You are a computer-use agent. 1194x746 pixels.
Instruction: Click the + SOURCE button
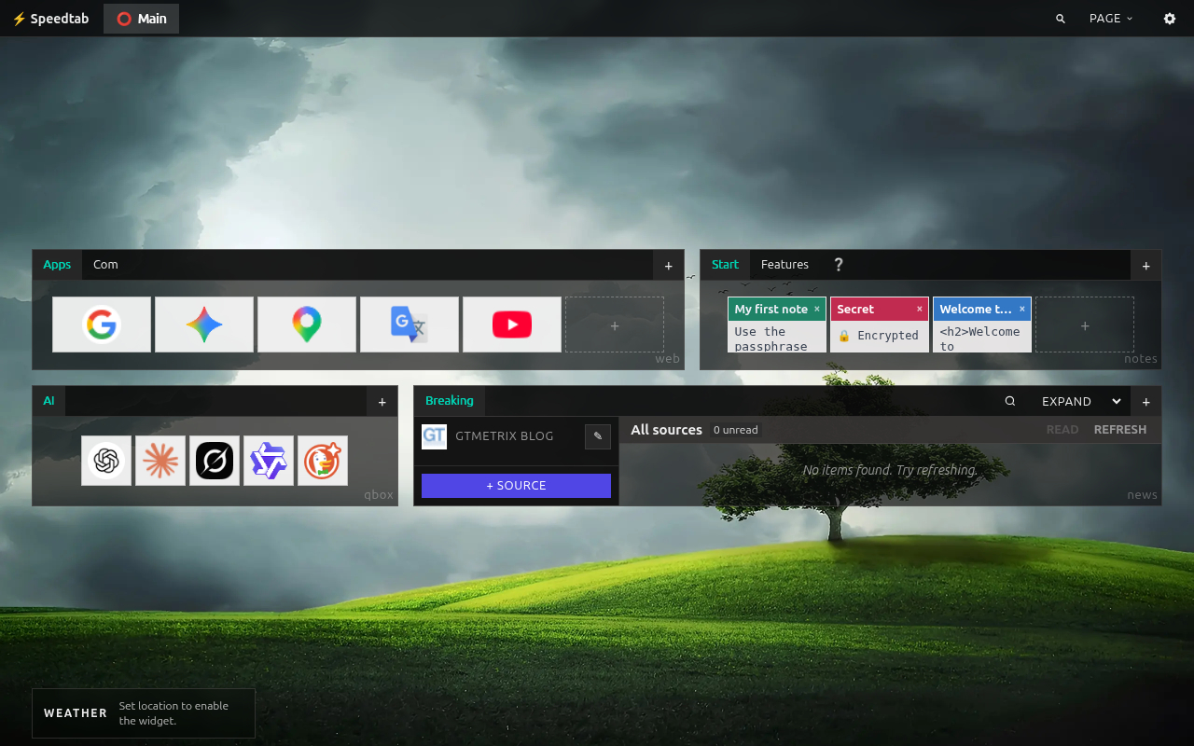(516, 486)
